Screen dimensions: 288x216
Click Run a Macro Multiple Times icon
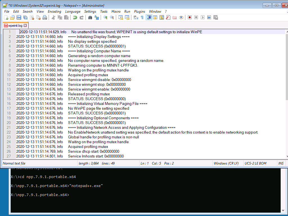coord(209,17)
